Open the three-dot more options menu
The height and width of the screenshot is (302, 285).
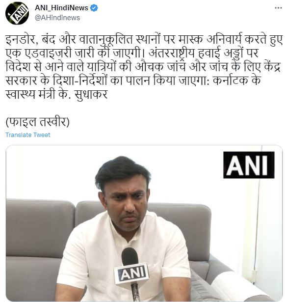coord(278,8)
